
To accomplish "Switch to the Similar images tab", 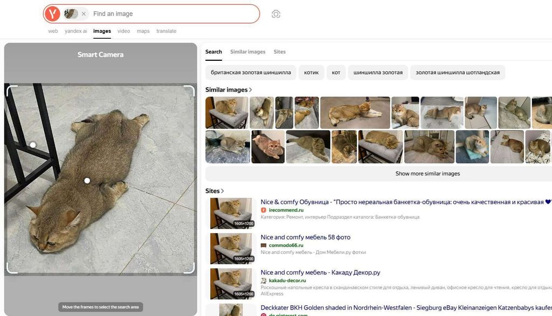I will 247,51.
